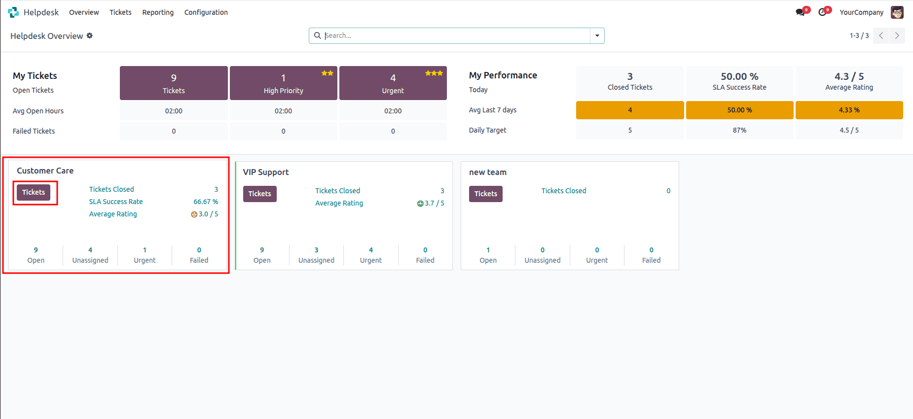Click the 1 High Priority tile
The width and height of the screenshot is (913, 419).
284,83
